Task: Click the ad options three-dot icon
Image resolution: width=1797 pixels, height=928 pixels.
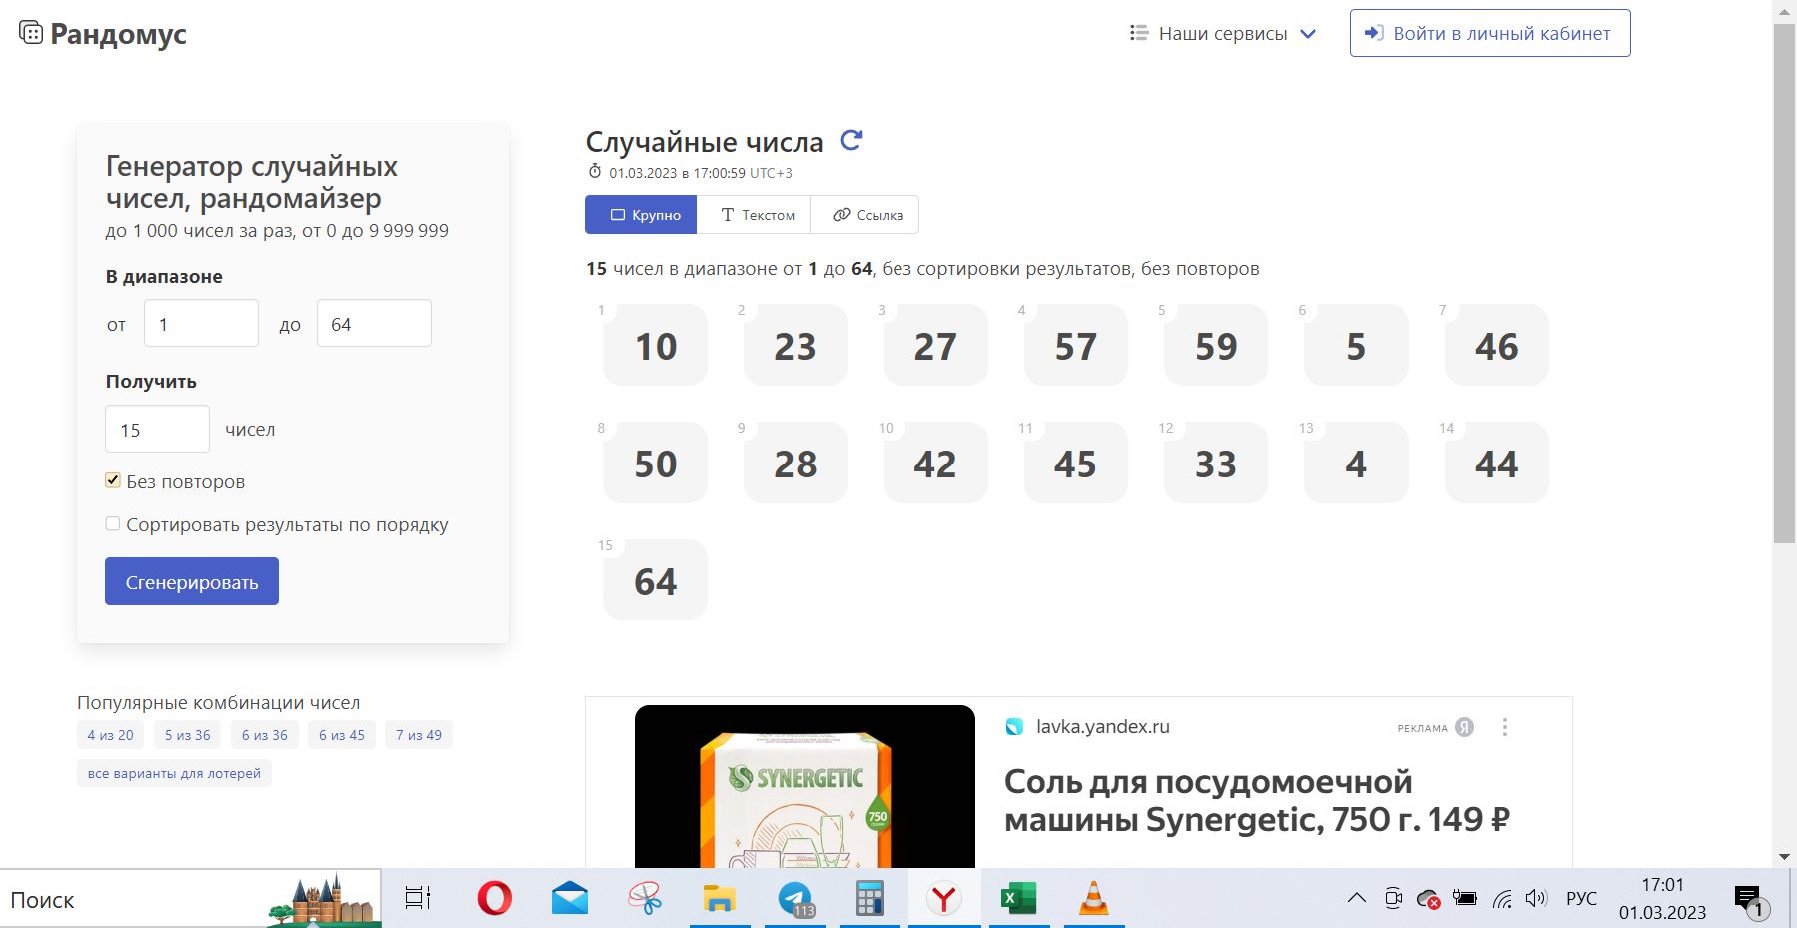Action: click(x=1504, y=727)
